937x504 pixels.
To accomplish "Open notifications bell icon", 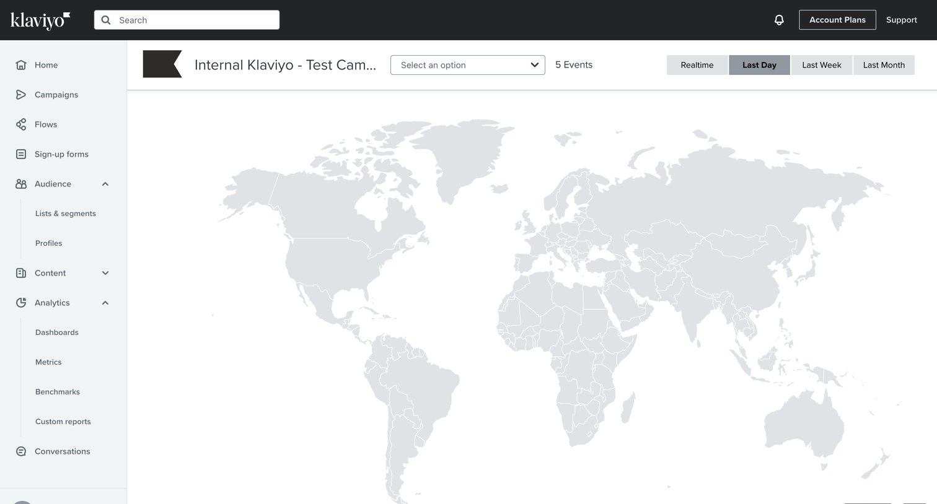I will click(x=779, y=20).
